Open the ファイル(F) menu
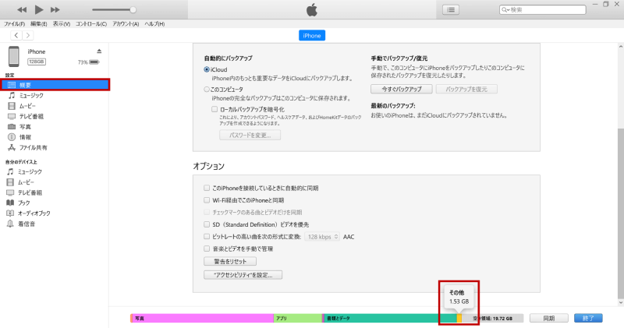 tap(14, 24)
